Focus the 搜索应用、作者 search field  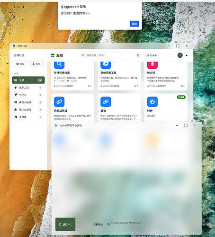(106, 55)
